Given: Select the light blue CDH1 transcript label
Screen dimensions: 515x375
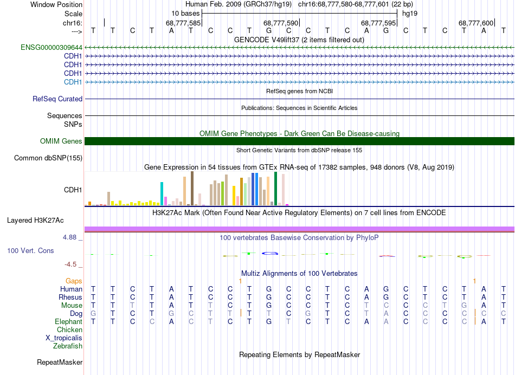Looking at the screenshot, I should click(73, 82).
